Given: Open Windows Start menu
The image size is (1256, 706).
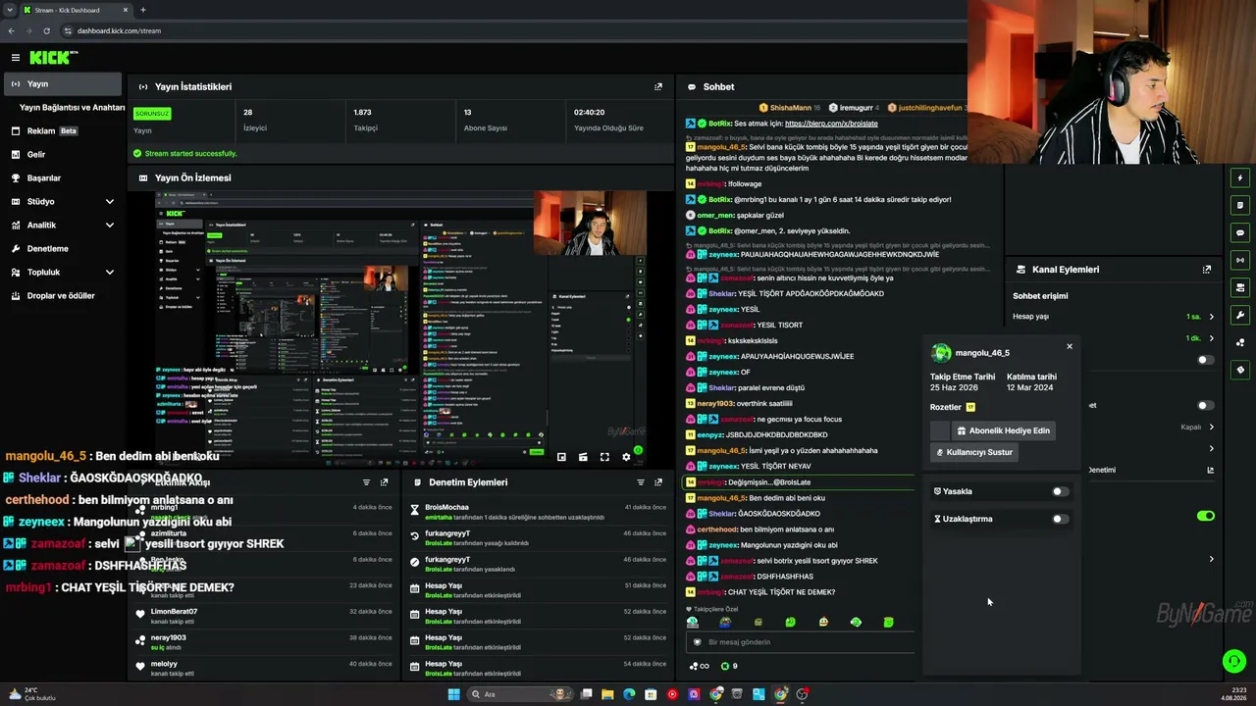Looking at the screenshot, I should click(453, 694).
